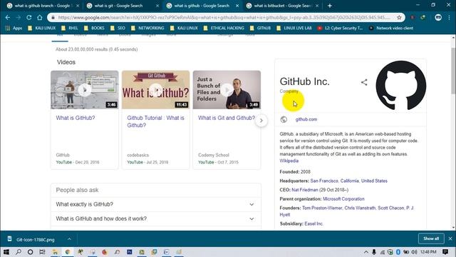Reload the current Google page

(28, 17)
